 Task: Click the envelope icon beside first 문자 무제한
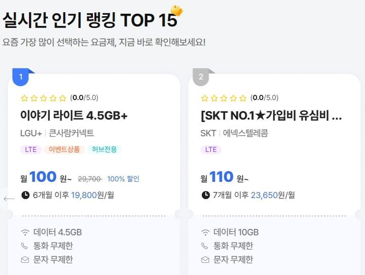click(25, 260)
